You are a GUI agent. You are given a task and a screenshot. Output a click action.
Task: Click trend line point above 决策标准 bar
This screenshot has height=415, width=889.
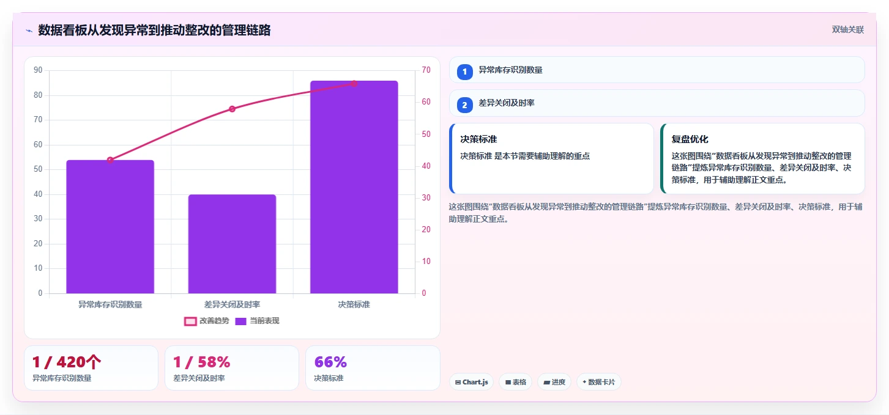point(354,83)
